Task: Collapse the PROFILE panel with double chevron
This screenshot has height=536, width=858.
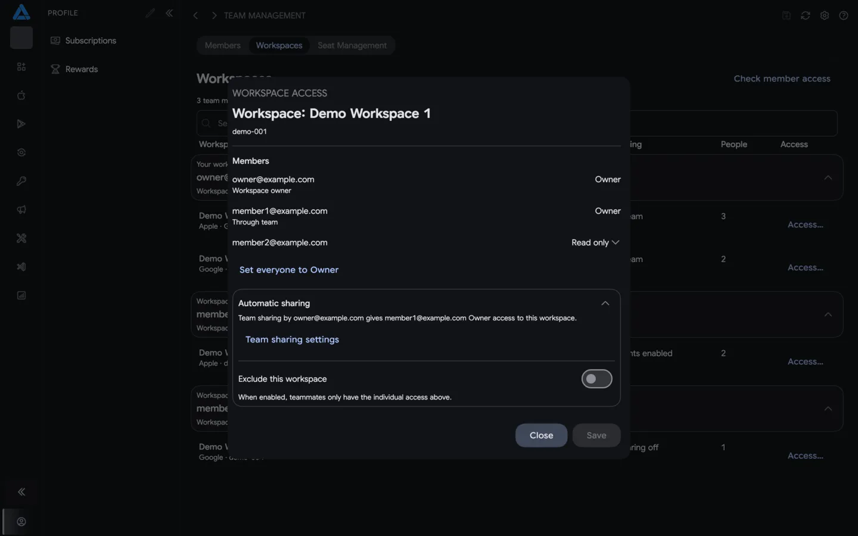Action: pos(169,13)
